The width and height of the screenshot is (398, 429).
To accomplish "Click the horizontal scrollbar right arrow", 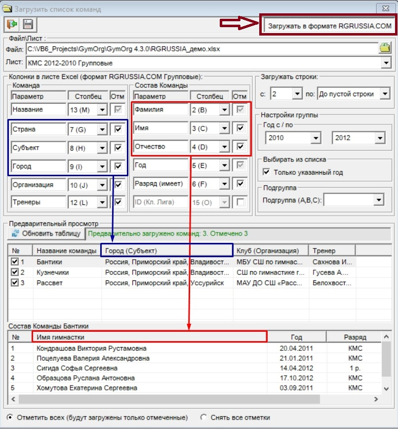I will (378, 398).
